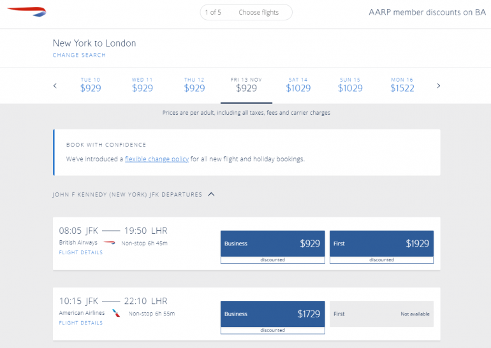This screenshot has width=491, height=348.
Task: Open Flight Details for the 10:15 flight
Action: [x=81, y=323]
